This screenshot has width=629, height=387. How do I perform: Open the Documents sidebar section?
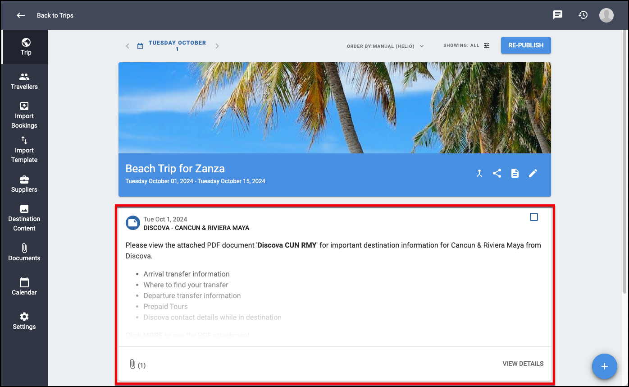pyautogui.click(x=24, y=253)
